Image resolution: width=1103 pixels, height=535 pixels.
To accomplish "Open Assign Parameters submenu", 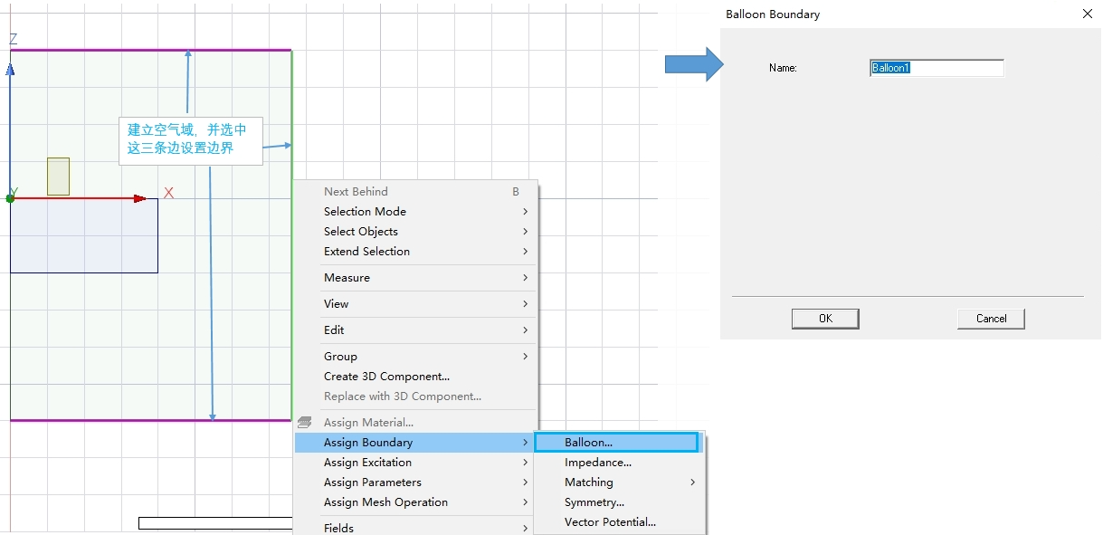I will pos(414,482).
